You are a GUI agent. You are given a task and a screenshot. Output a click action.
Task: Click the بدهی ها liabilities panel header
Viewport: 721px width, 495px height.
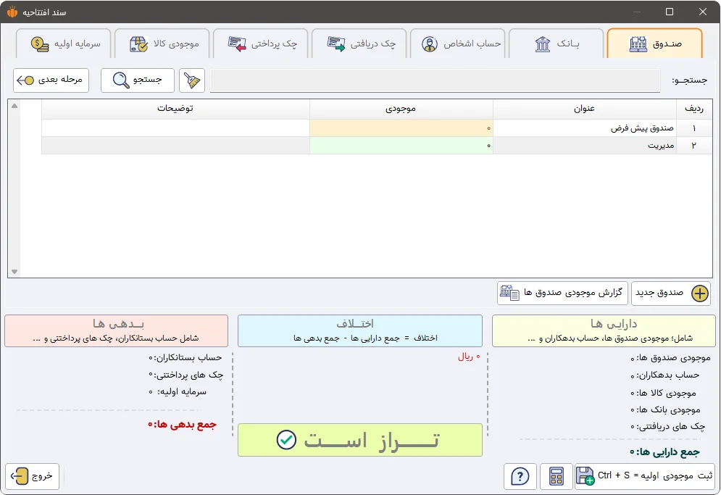click(x=117, y=330)
